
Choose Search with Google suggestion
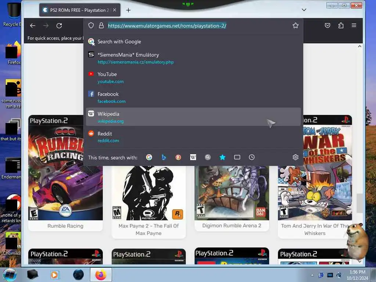193,41
